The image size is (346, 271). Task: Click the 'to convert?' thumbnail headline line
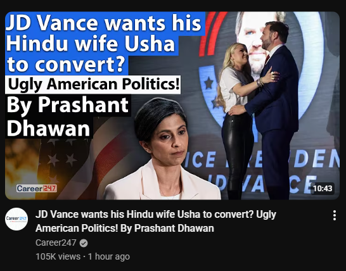pos(67,65)
